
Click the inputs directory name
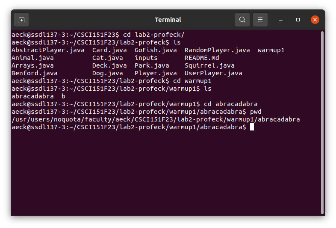tap(146, 58)
